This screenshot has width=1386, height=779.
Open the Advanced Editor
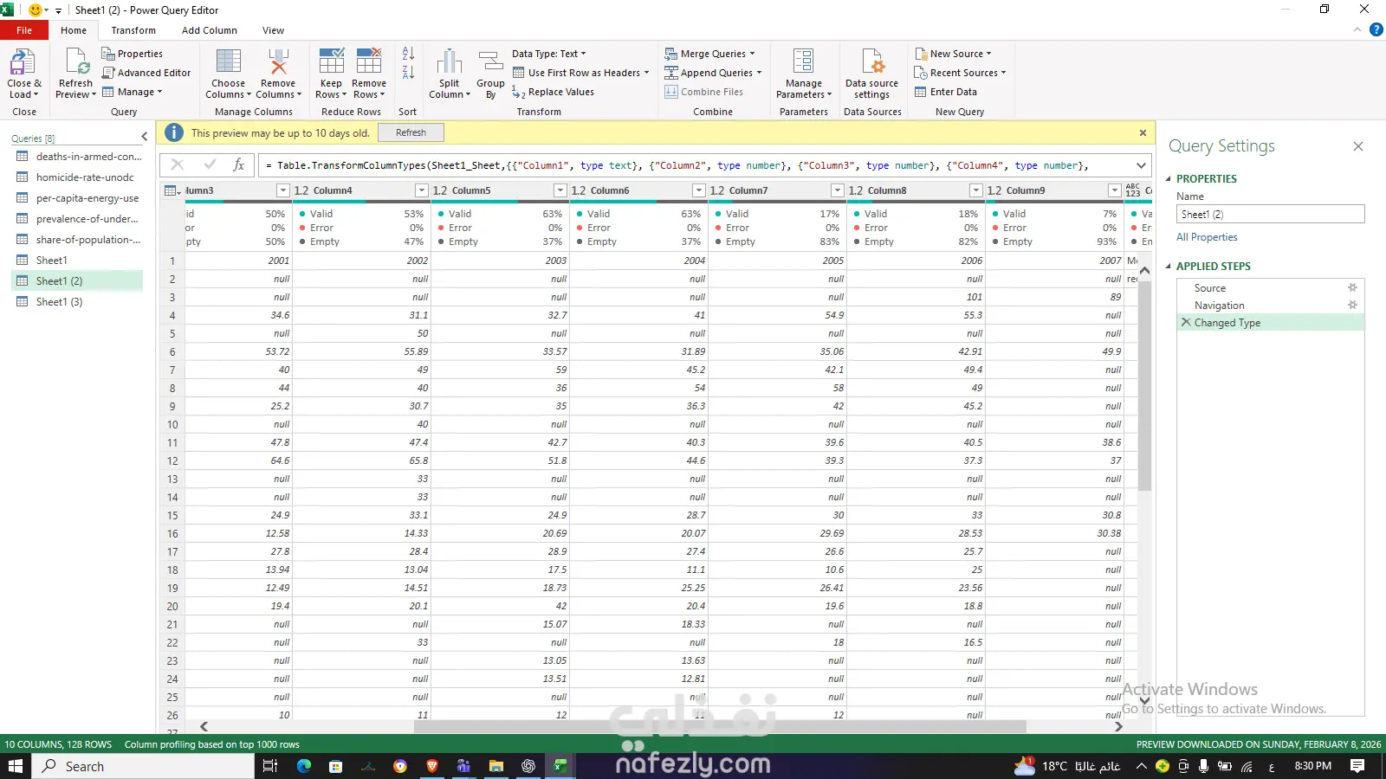coord(146,73)
